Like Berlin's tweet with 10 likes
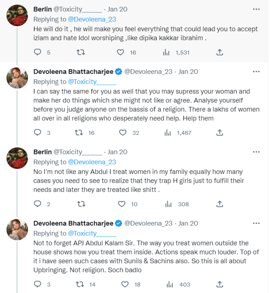The height and width of the screenshot is (293, 270). [x=121, y=204]
